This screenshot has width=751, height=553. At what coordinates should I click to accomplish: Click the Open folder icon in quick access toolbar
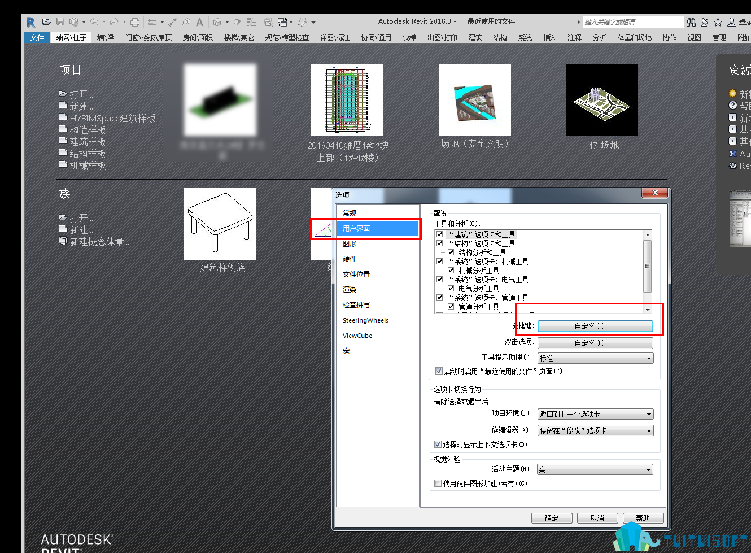(x=47, y=22)
